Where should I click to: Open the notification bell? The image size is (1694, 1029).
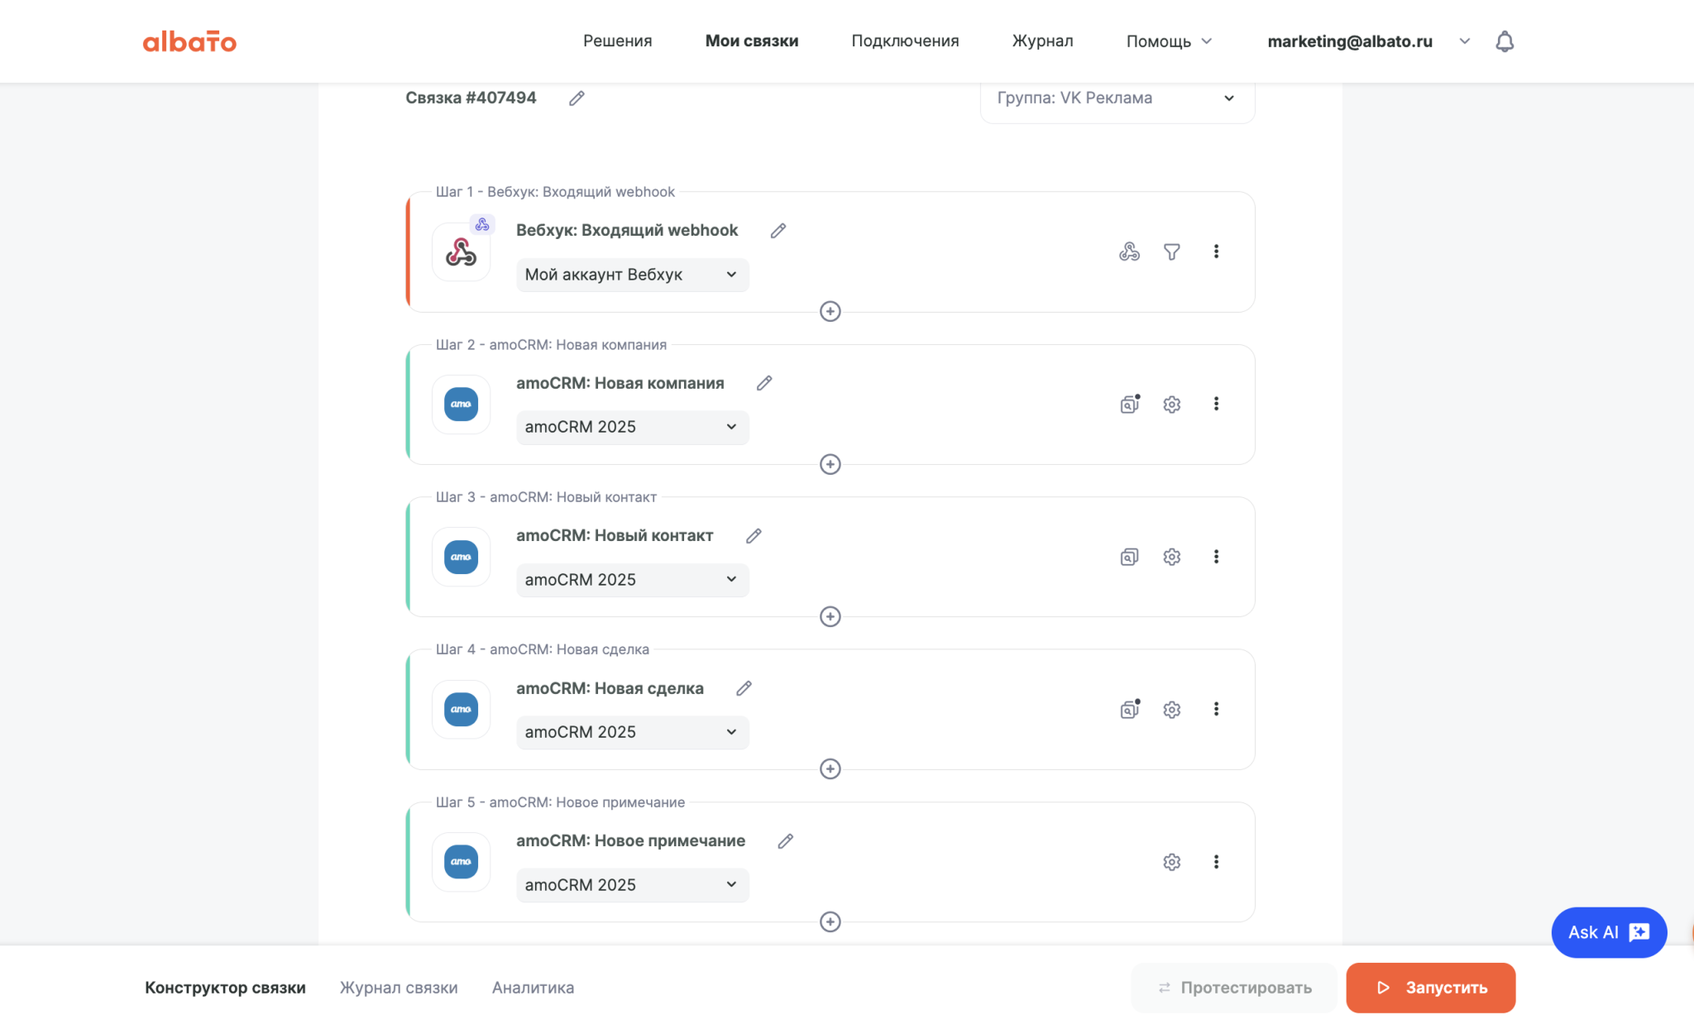1504,41
